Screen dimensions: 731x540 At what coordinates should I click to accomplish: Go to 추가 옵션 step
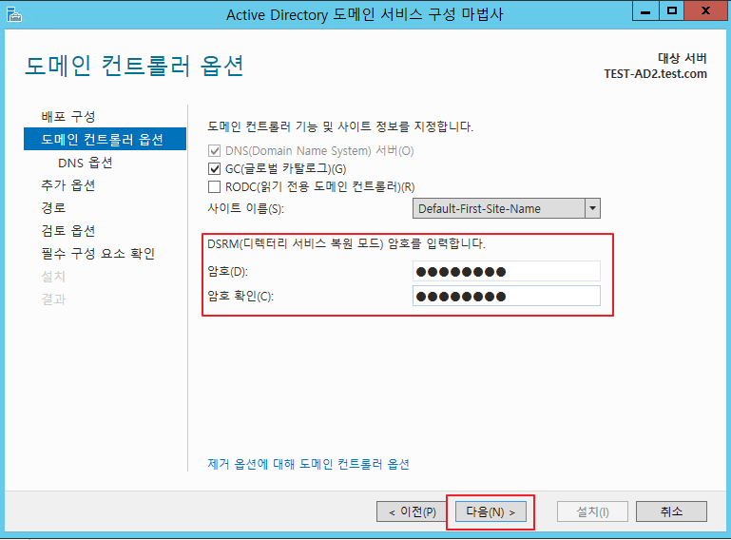tap(68, 185)
